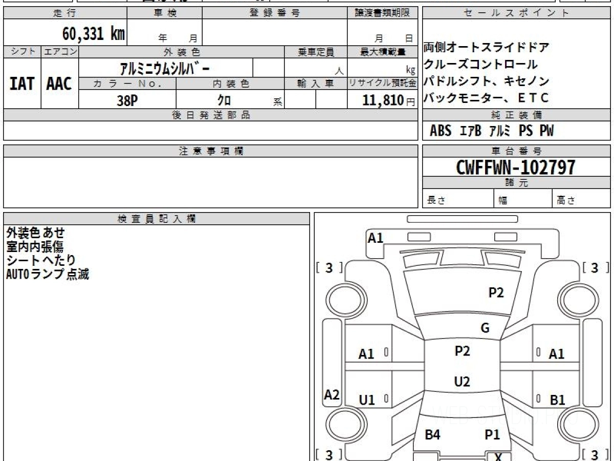This screenshot has height=461, width=614.
Task: Click the リサイクル預託金 header
Action: point(383,83)
